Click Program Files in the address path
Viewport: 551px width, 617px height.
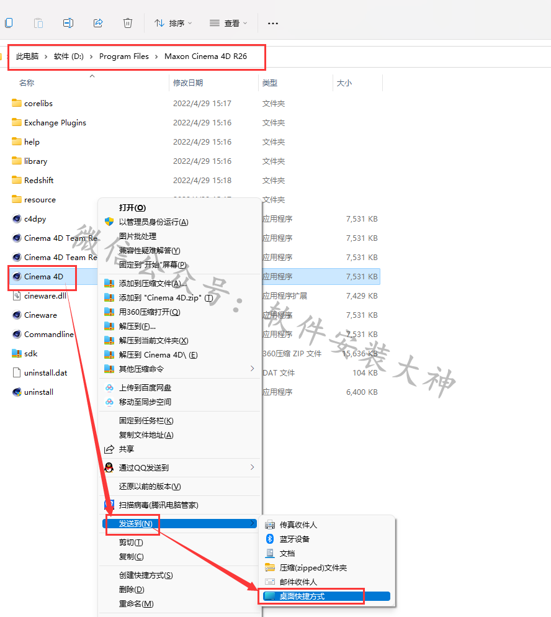click(124, 56)
